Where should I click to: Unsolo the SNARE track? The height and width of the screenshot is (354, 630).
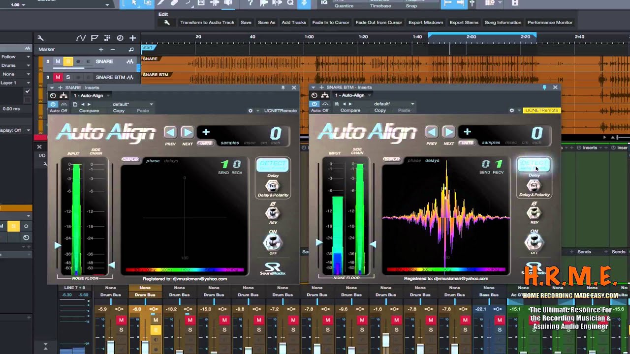click(68, 61)
